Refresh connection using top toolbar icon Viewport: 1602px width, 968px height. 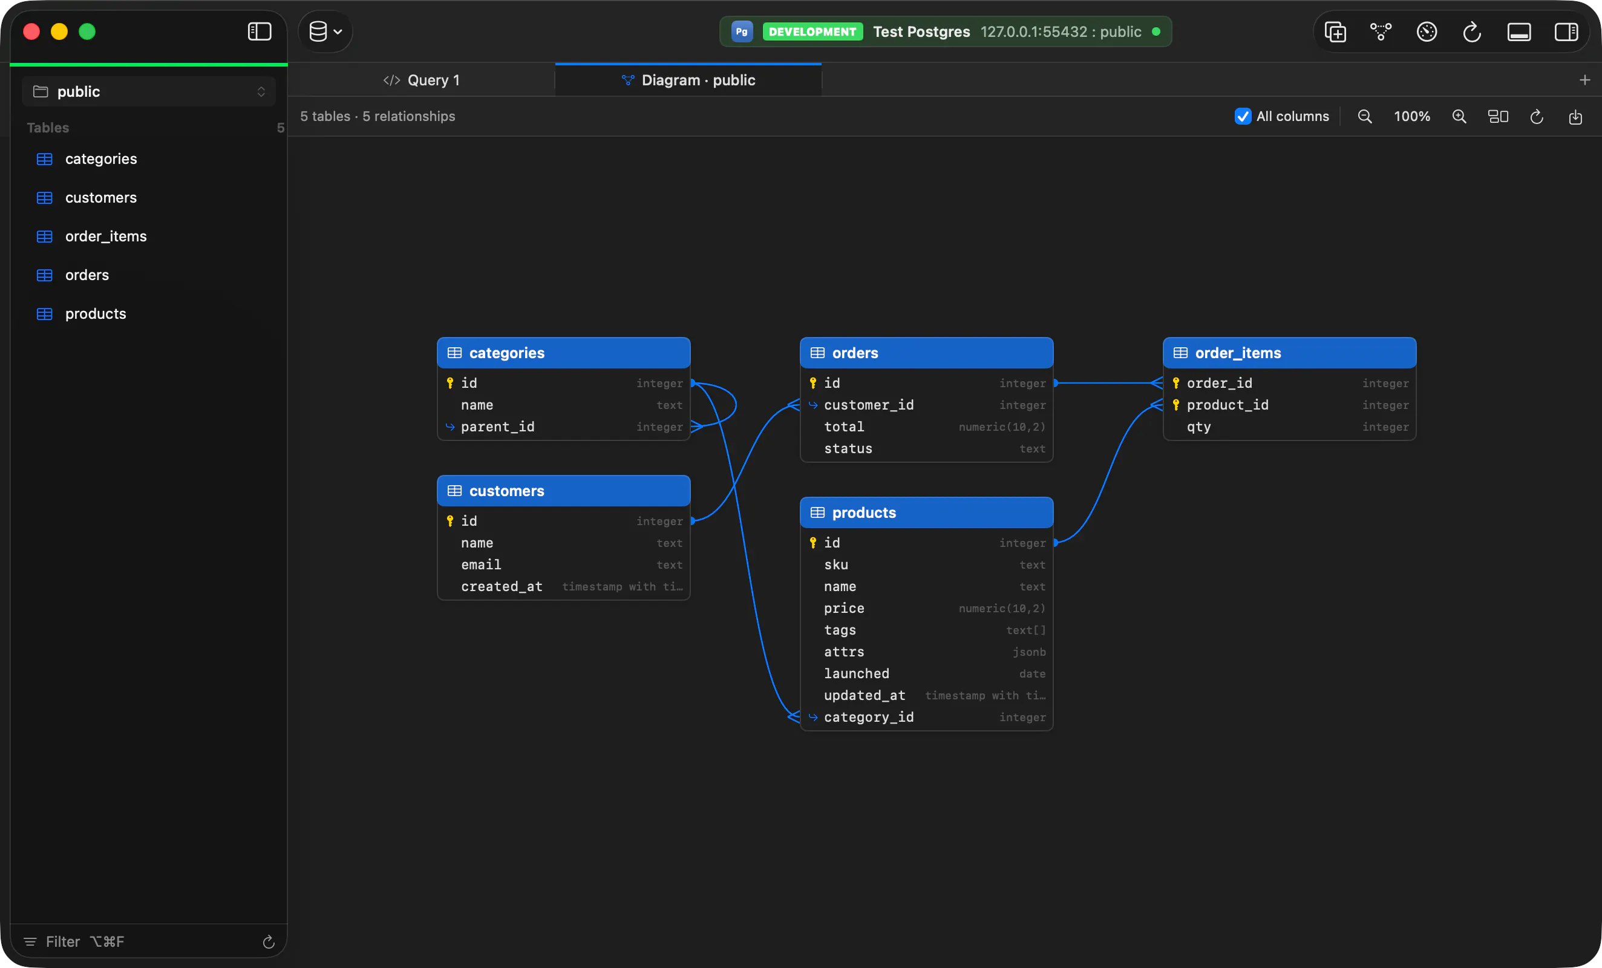1472,31
